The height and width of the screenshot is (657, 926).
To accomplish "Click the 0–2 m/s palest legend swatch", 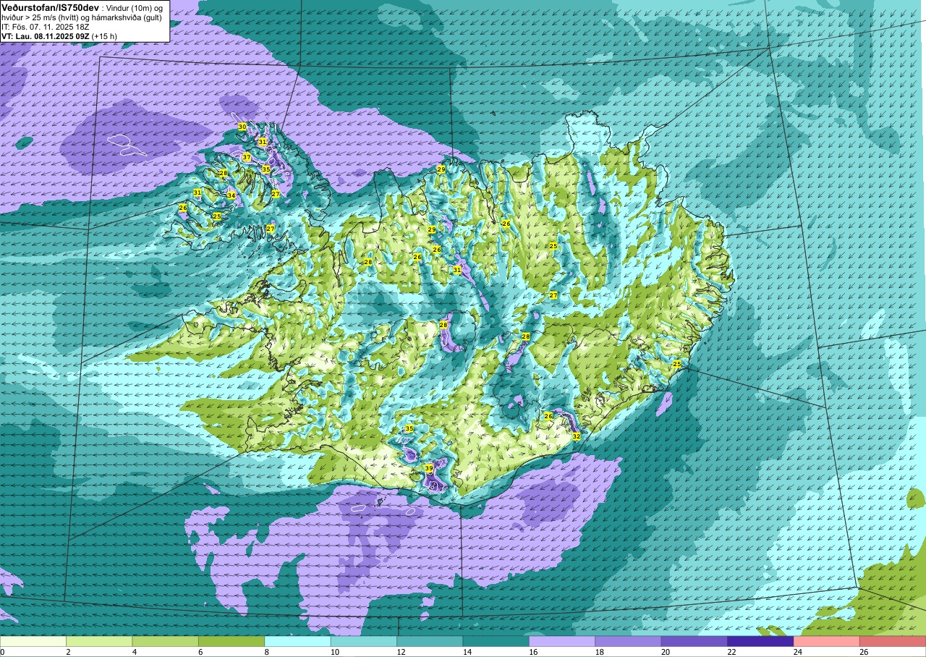I will pos(33,641).
